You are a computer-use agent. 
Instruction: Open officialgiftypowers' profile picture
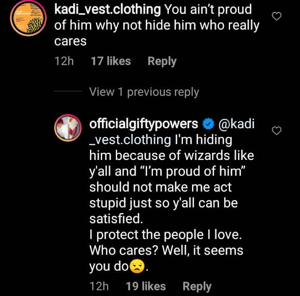pyautogui.click(x=68, y=128)
